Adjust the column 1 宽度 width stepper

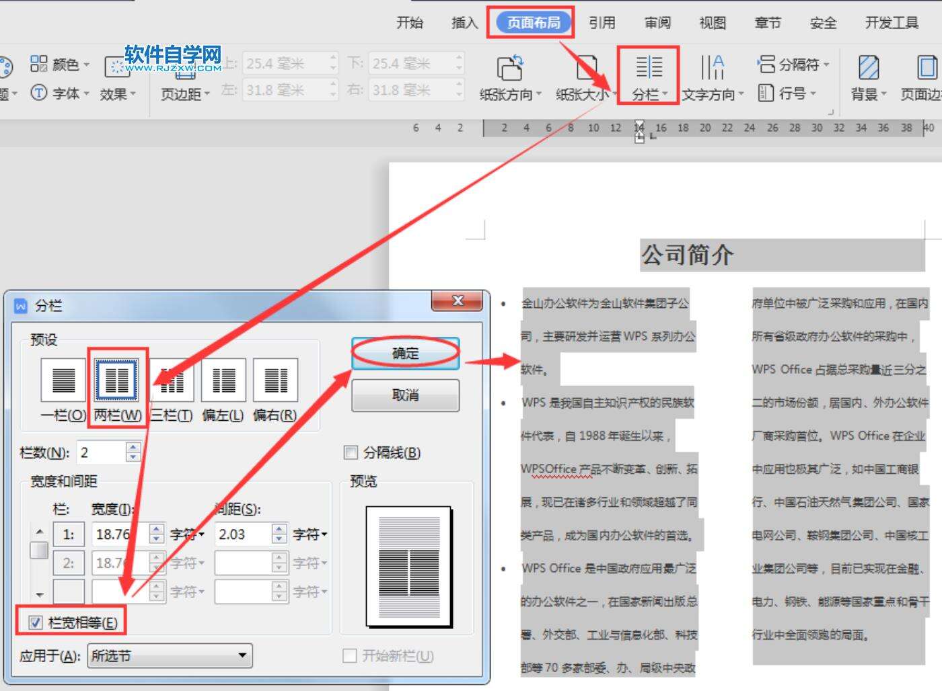(x=156, y=534)
